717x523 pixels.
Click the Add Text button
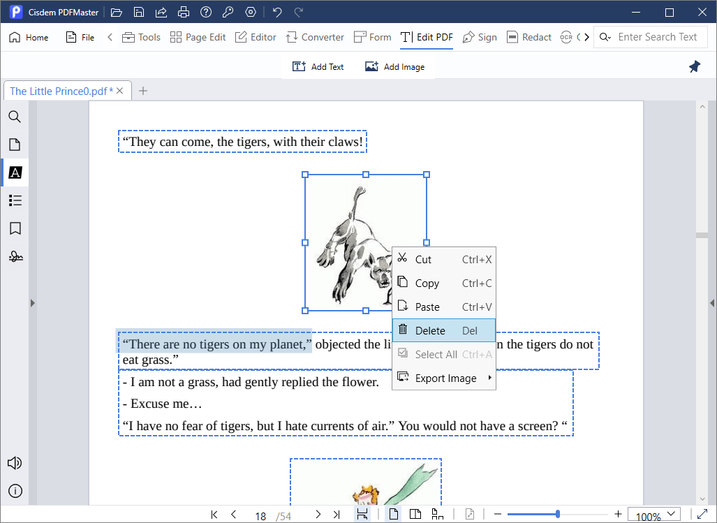click(318, 67)
